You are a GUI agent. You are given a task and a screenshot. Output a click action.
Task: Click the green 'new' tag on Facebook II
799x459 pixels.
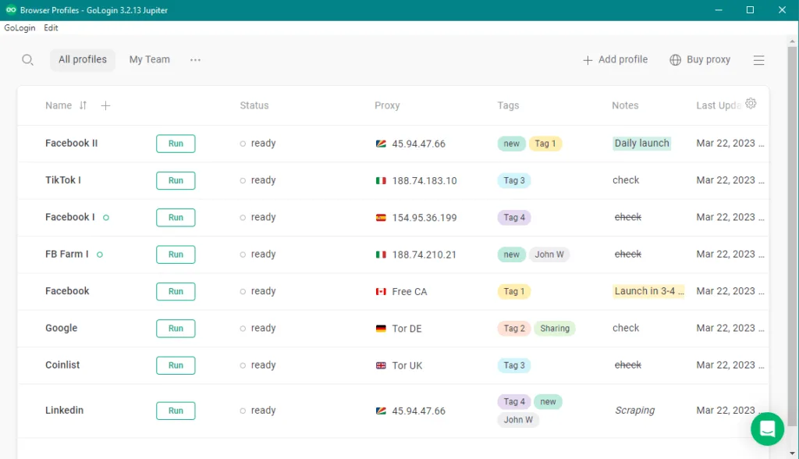[512, 144]
